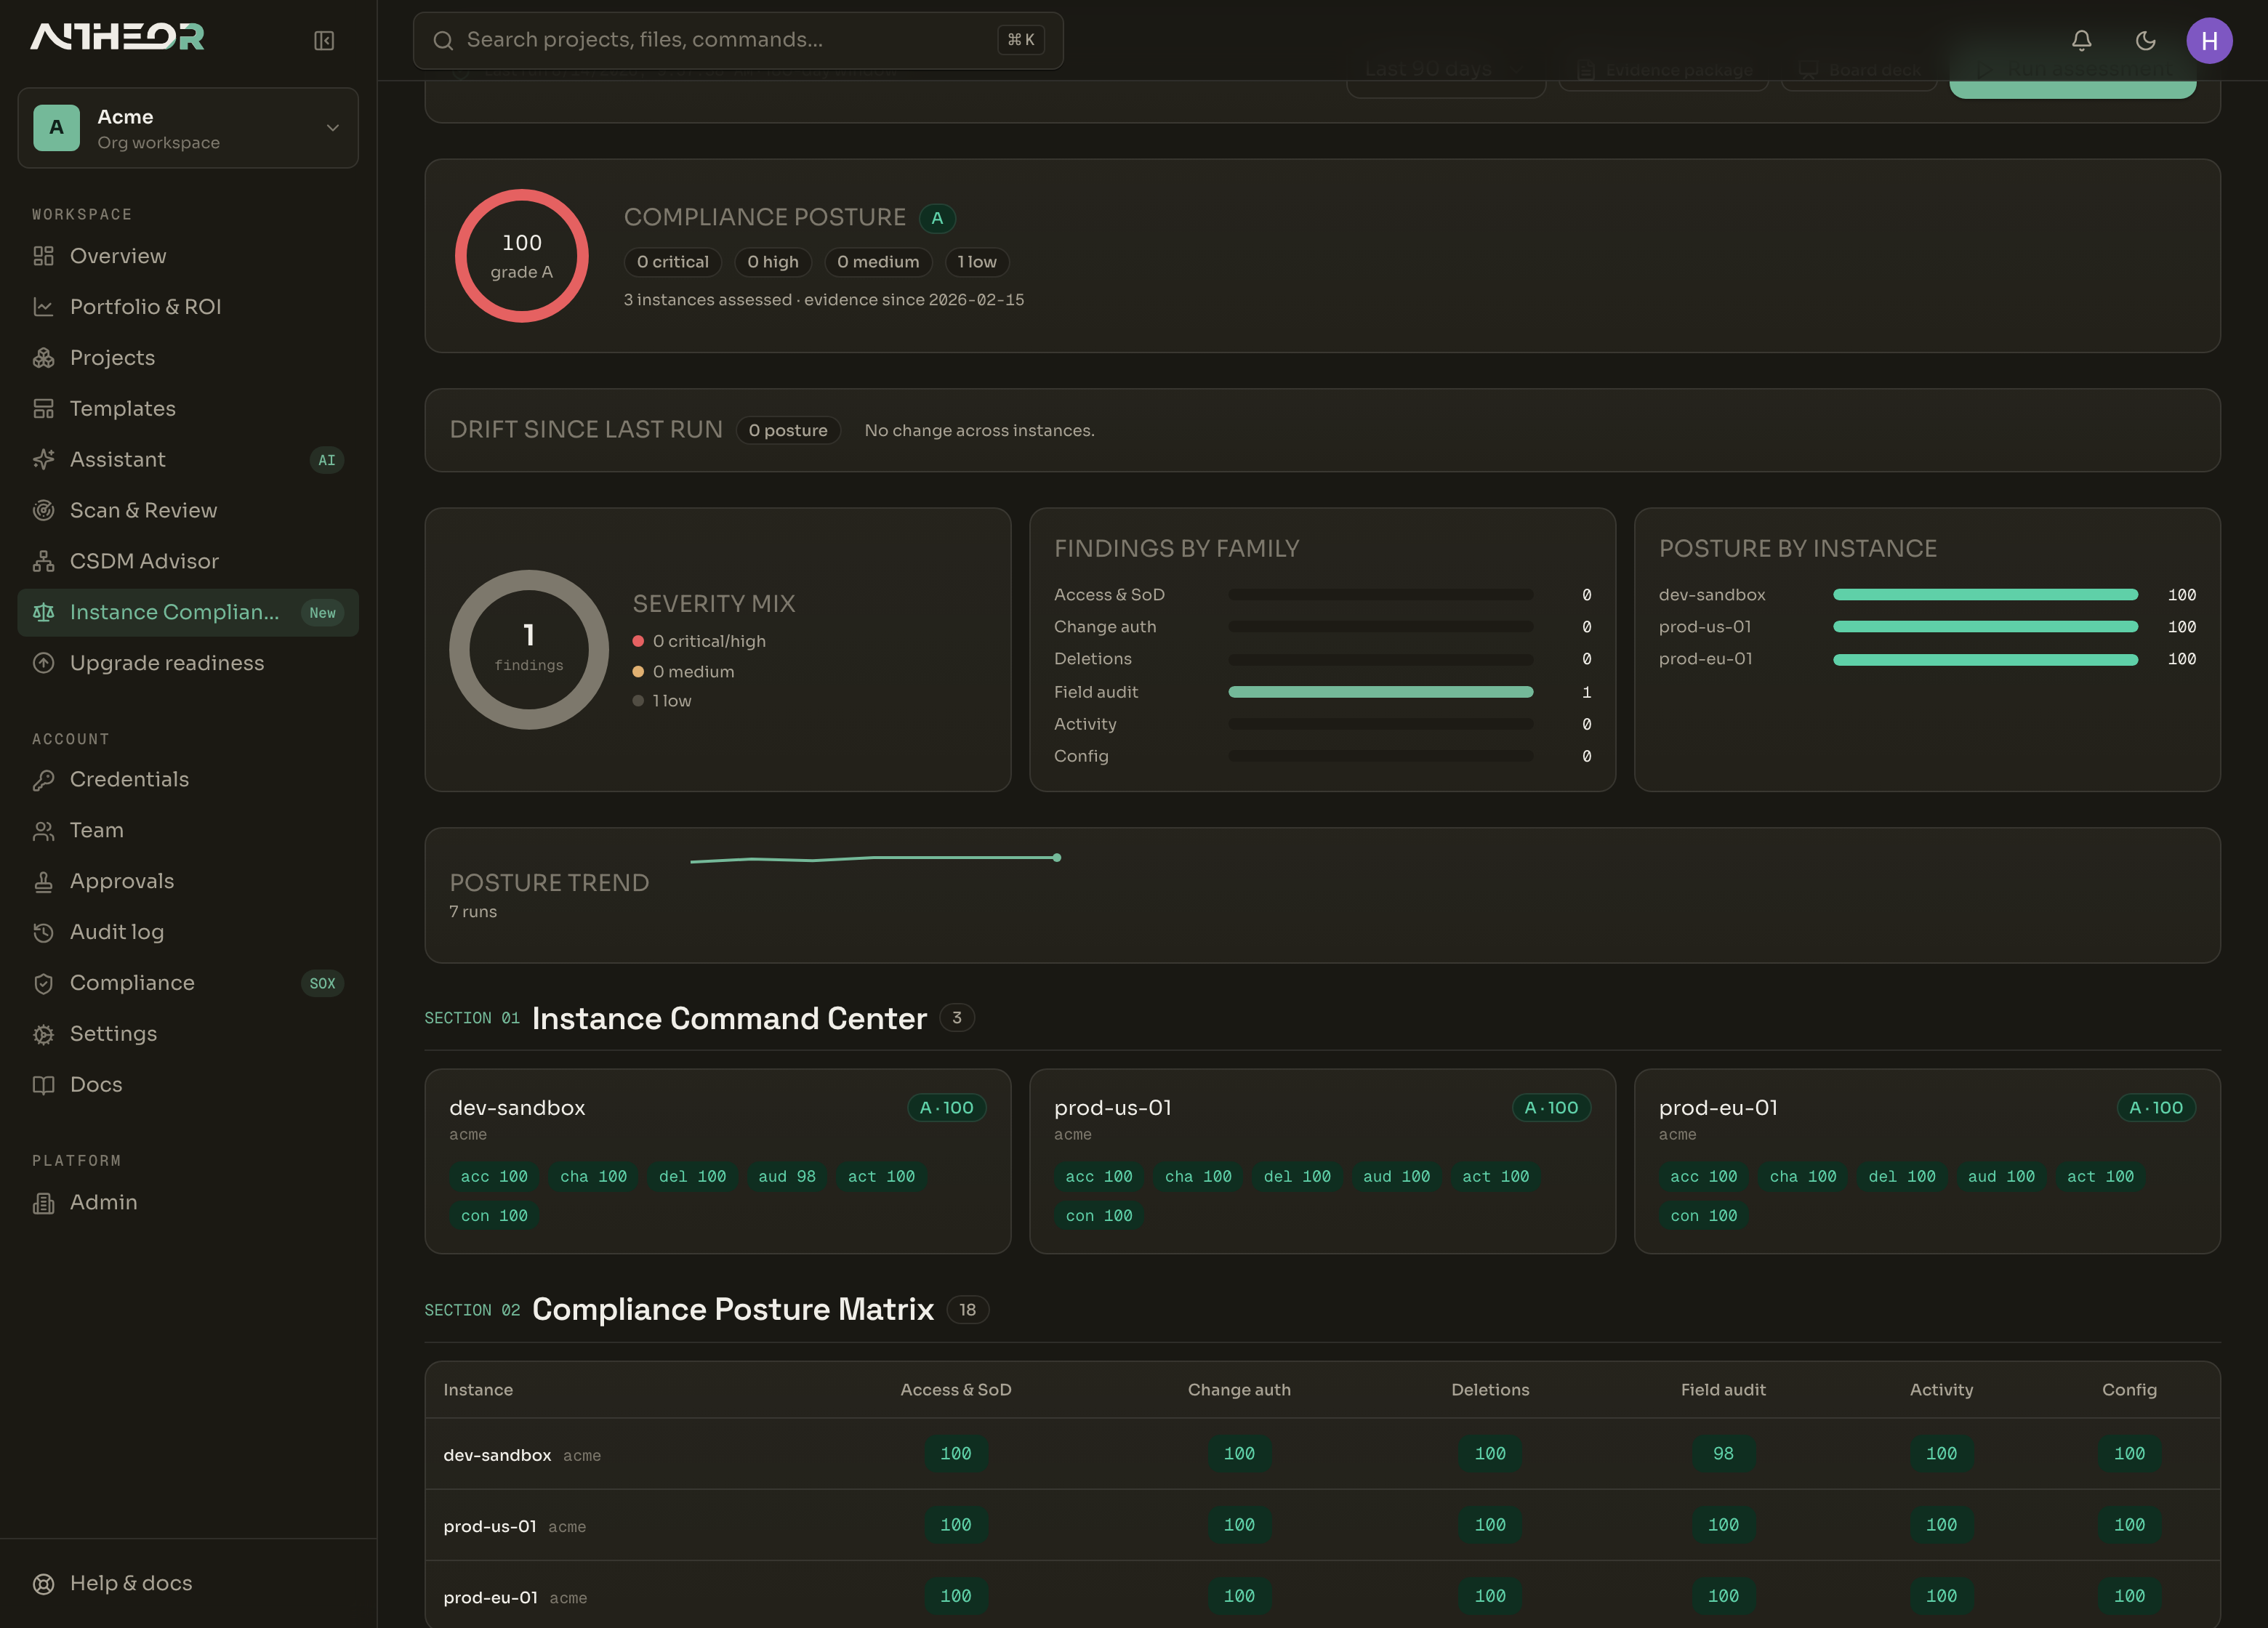2268x1628 pixels.
Task: Click the '0 critical' posture chip
Action: pyautogui.click(x=672, y=262)
